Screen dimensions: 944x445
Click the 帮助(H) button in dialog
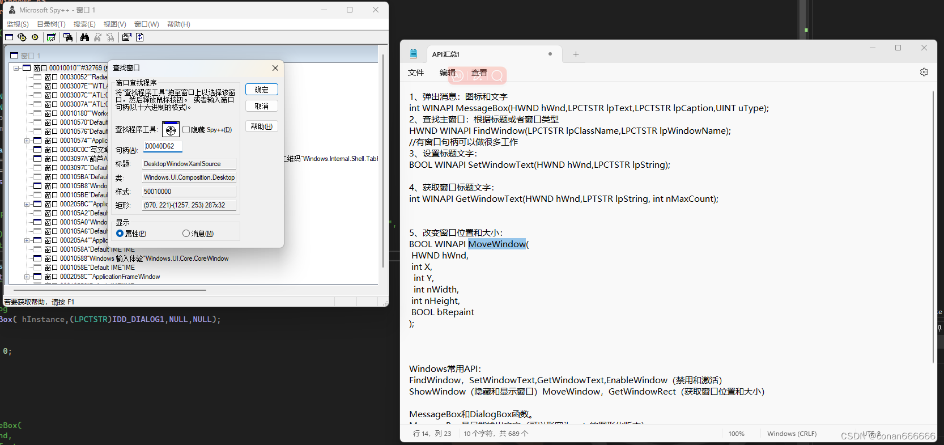pyautogui.click(x=262, y=126)
